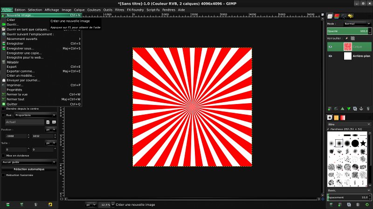Open the Layers dock tab
This screenshot has height=209, width=373.
coord(330,16)
